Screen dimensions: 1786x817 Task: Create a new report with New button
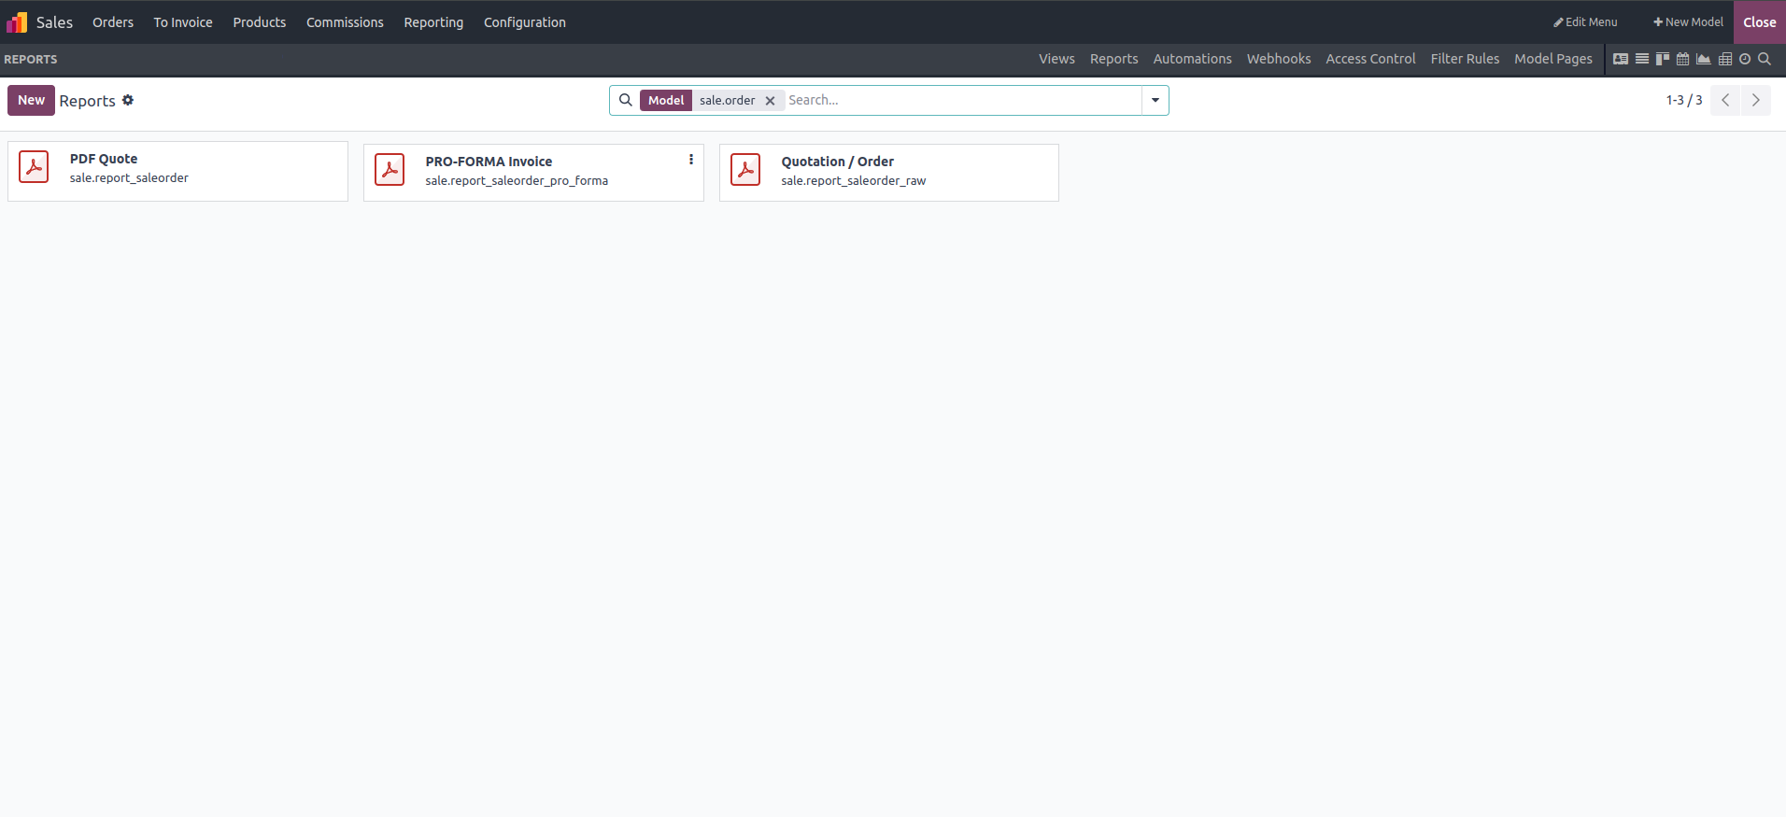pyautogui.click(x=31, y=100)
